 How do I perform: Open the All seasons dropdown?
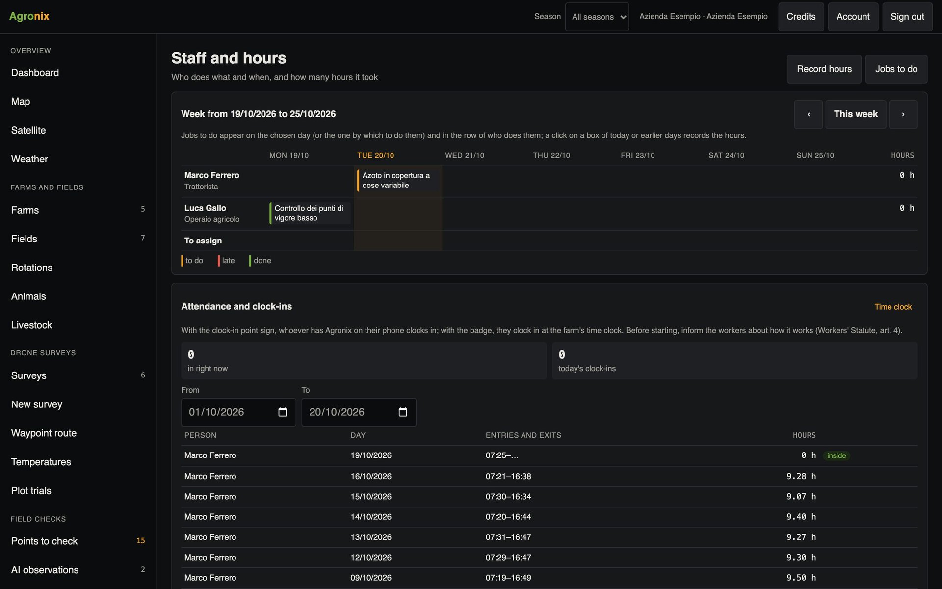pos(597,17)
